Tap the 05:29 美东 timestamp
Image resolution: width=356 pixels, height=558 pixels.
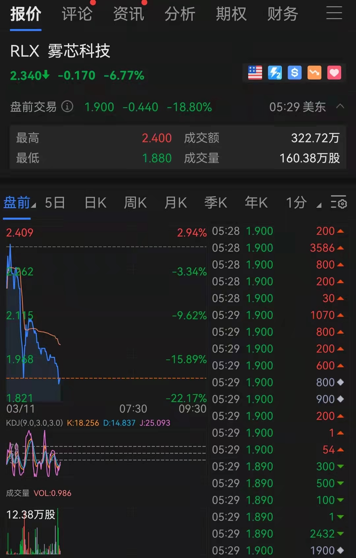click(298, 107)
